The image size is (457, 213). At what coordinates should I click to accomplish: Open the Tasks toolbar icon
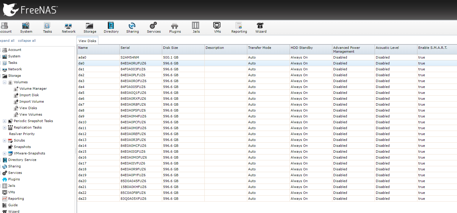coord(47,28)
